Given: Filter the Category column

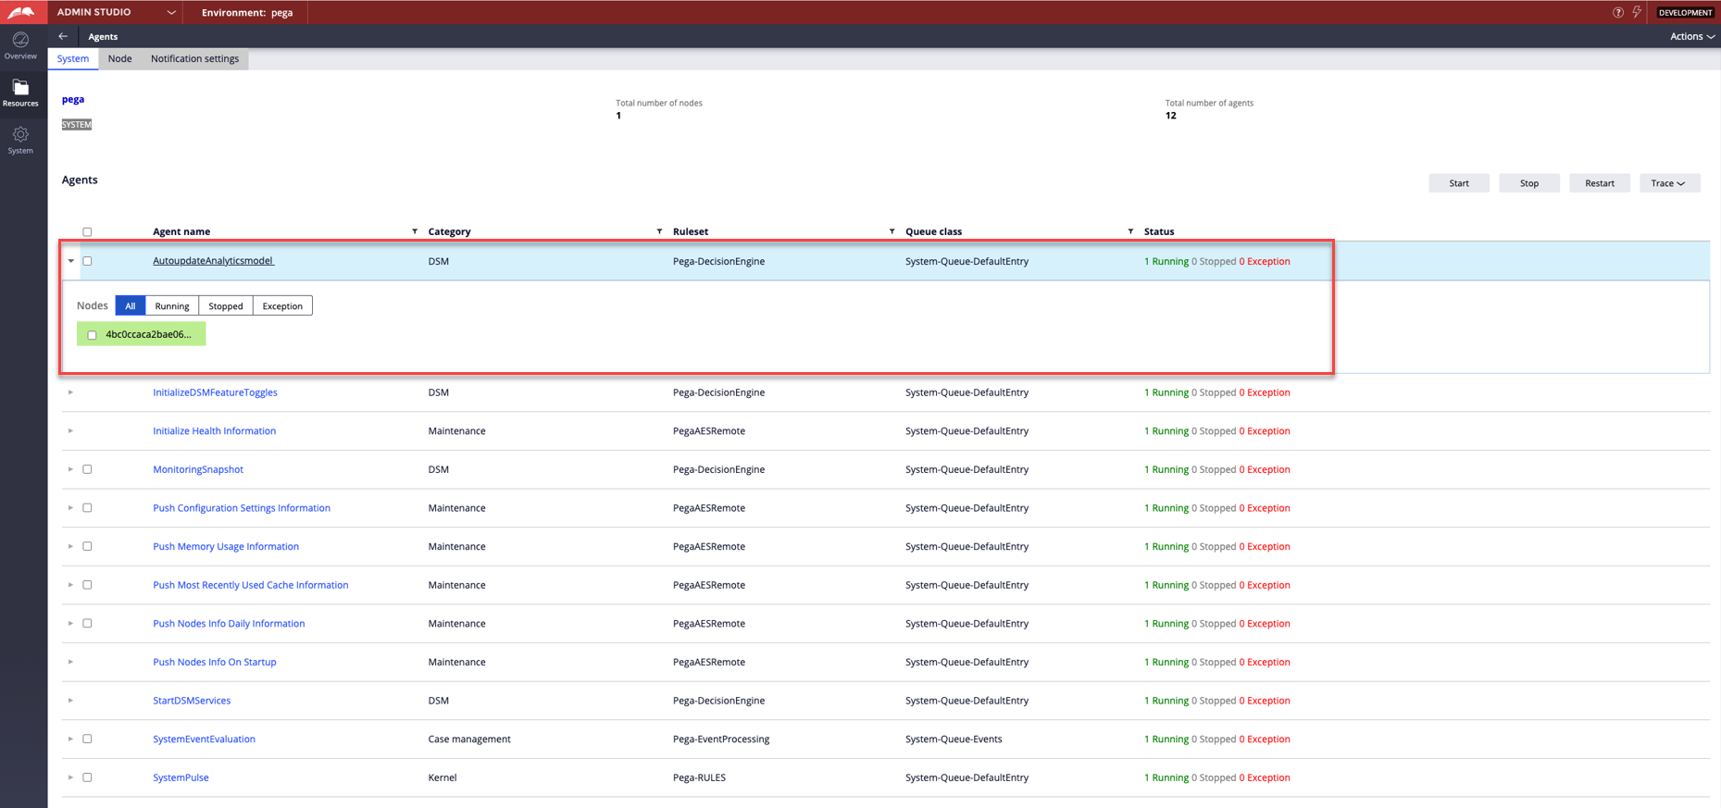Looking at the screenshot, I should [659, 231].
